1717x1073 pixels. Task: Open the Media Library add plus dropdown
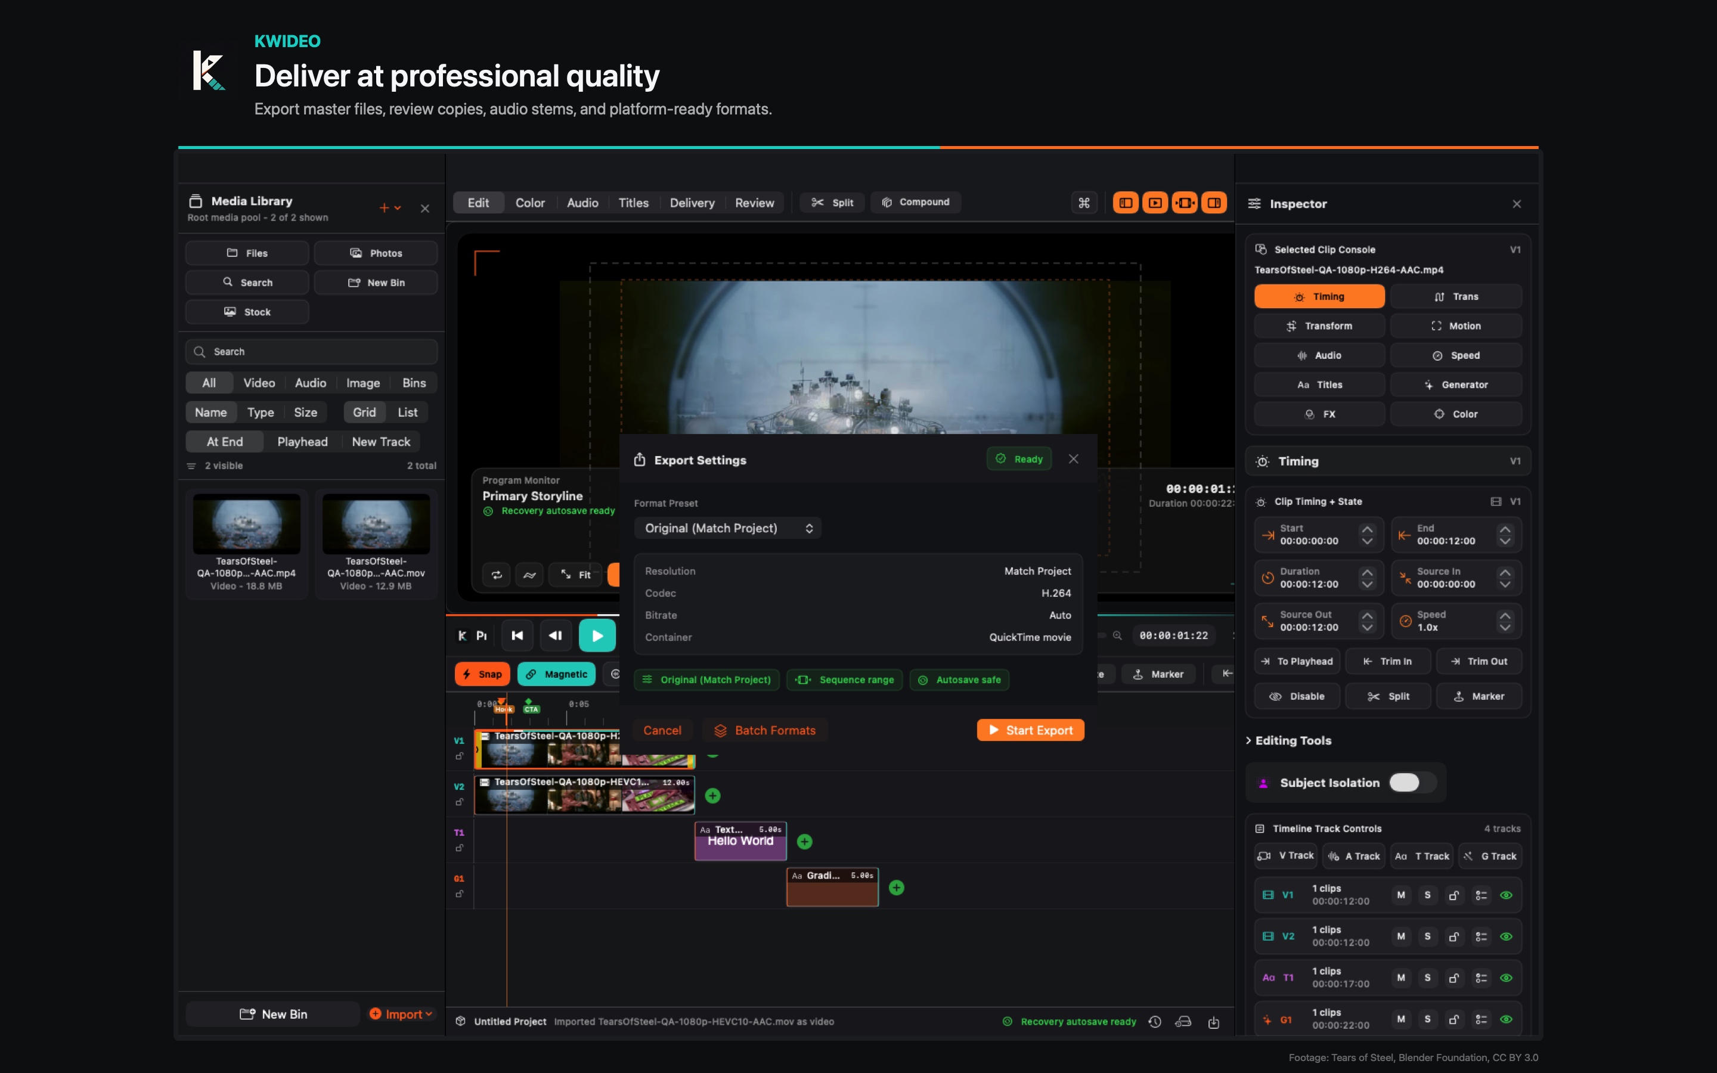[390, 208]
